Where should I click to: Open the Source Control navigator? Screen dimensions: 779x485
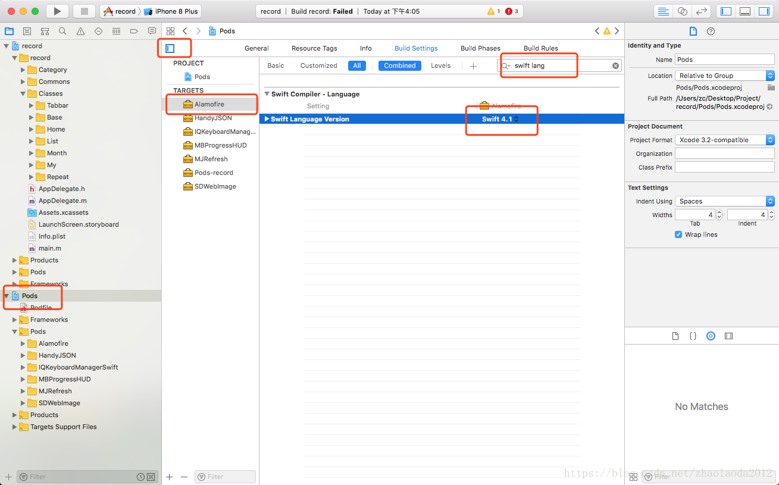[27, 31]
